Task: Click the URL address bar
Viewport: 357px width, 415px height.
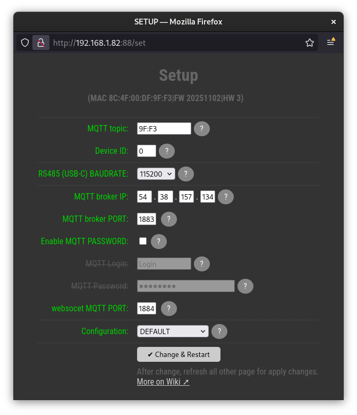Action: (175, 43)
